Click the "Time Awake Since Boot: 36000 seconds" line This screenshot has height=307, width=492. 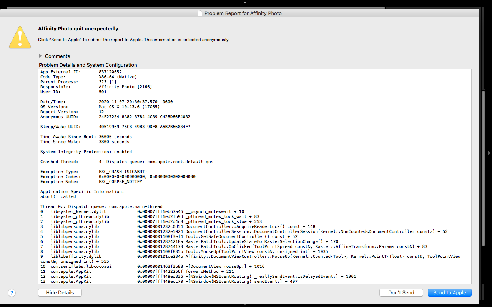(86, 137)
